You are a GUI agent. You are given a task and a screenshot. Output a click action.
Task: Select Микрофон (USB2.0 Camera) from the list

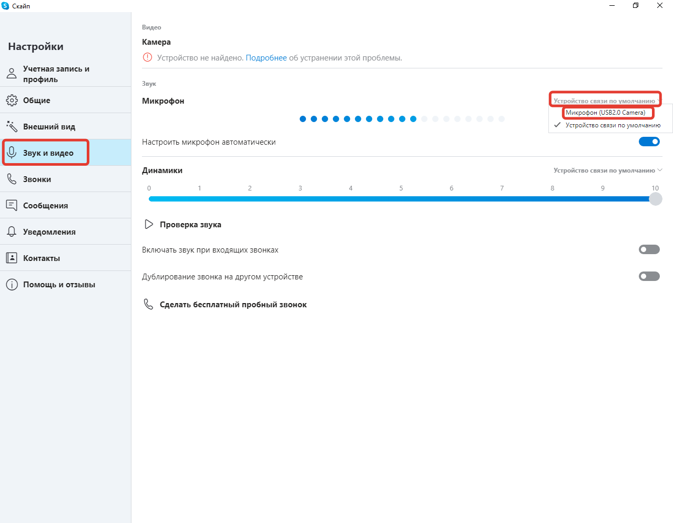[x=605, y=113]
